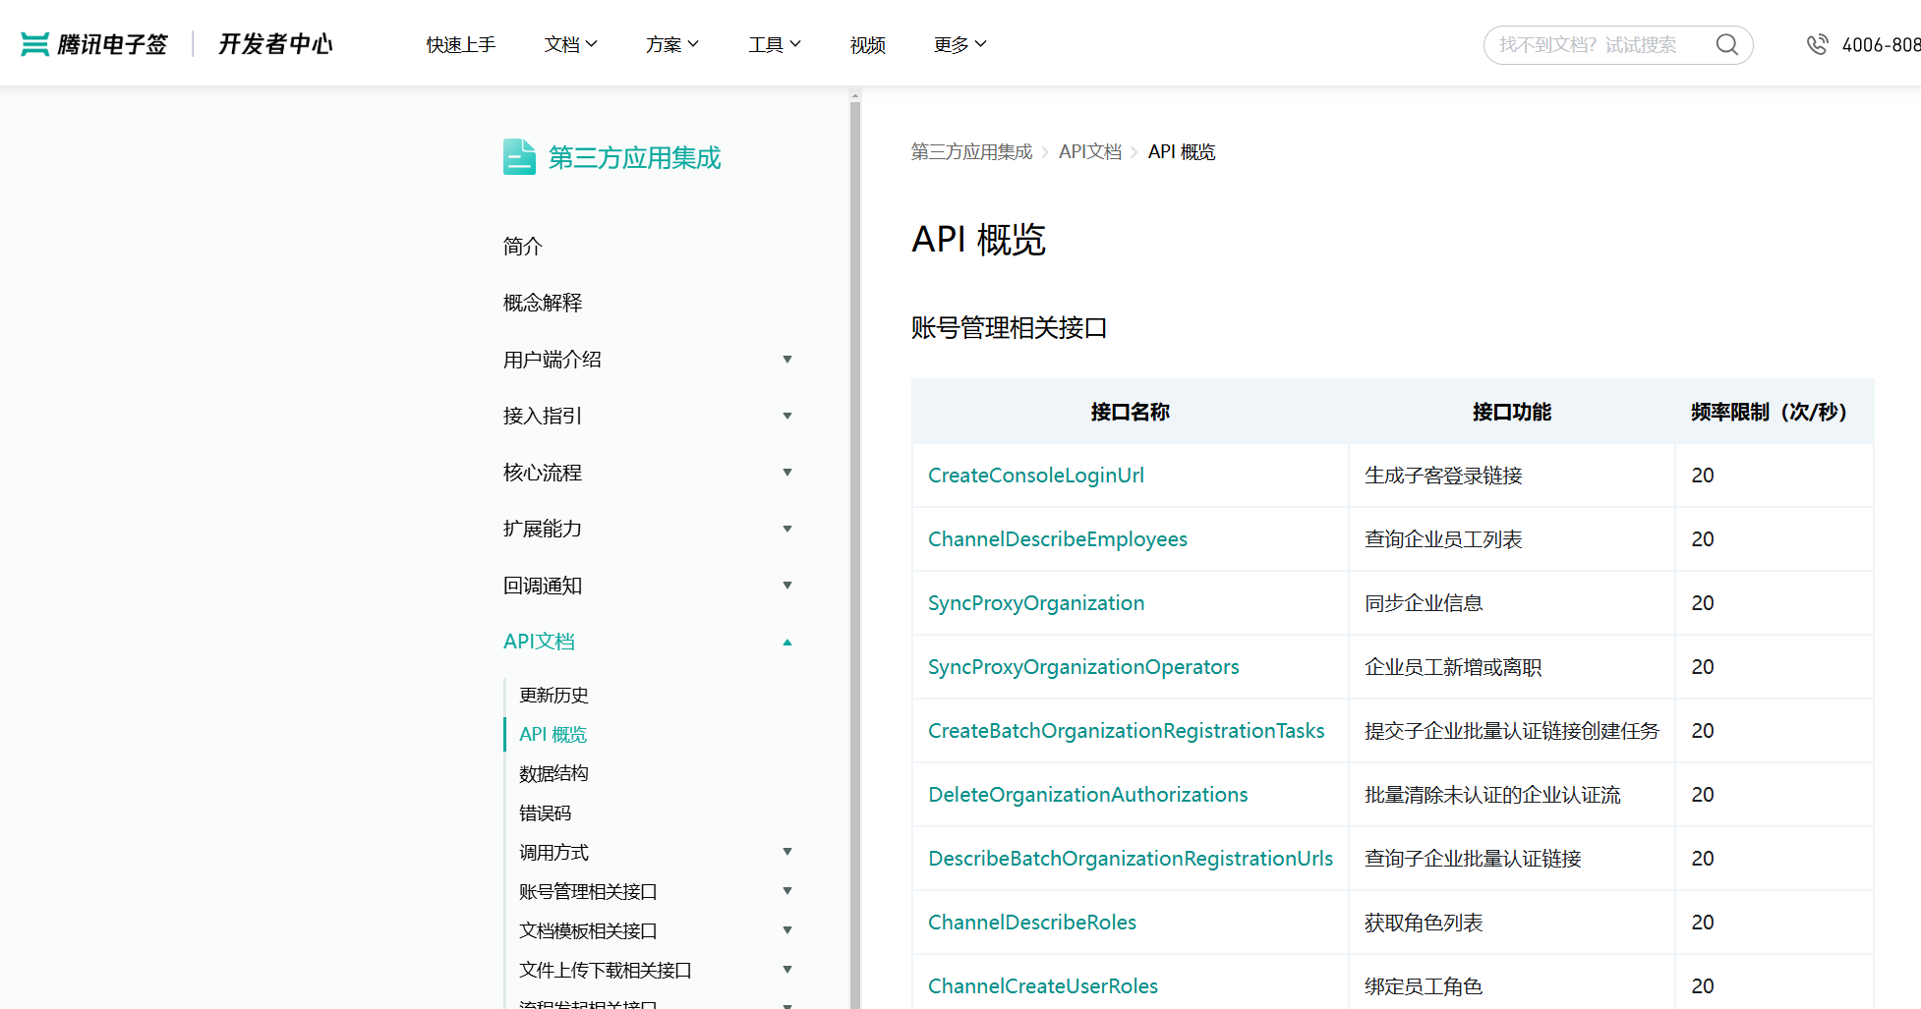
Task: Click the 腾讯电子签 logo
Action: pyautogui.click(x=94, y=44)
